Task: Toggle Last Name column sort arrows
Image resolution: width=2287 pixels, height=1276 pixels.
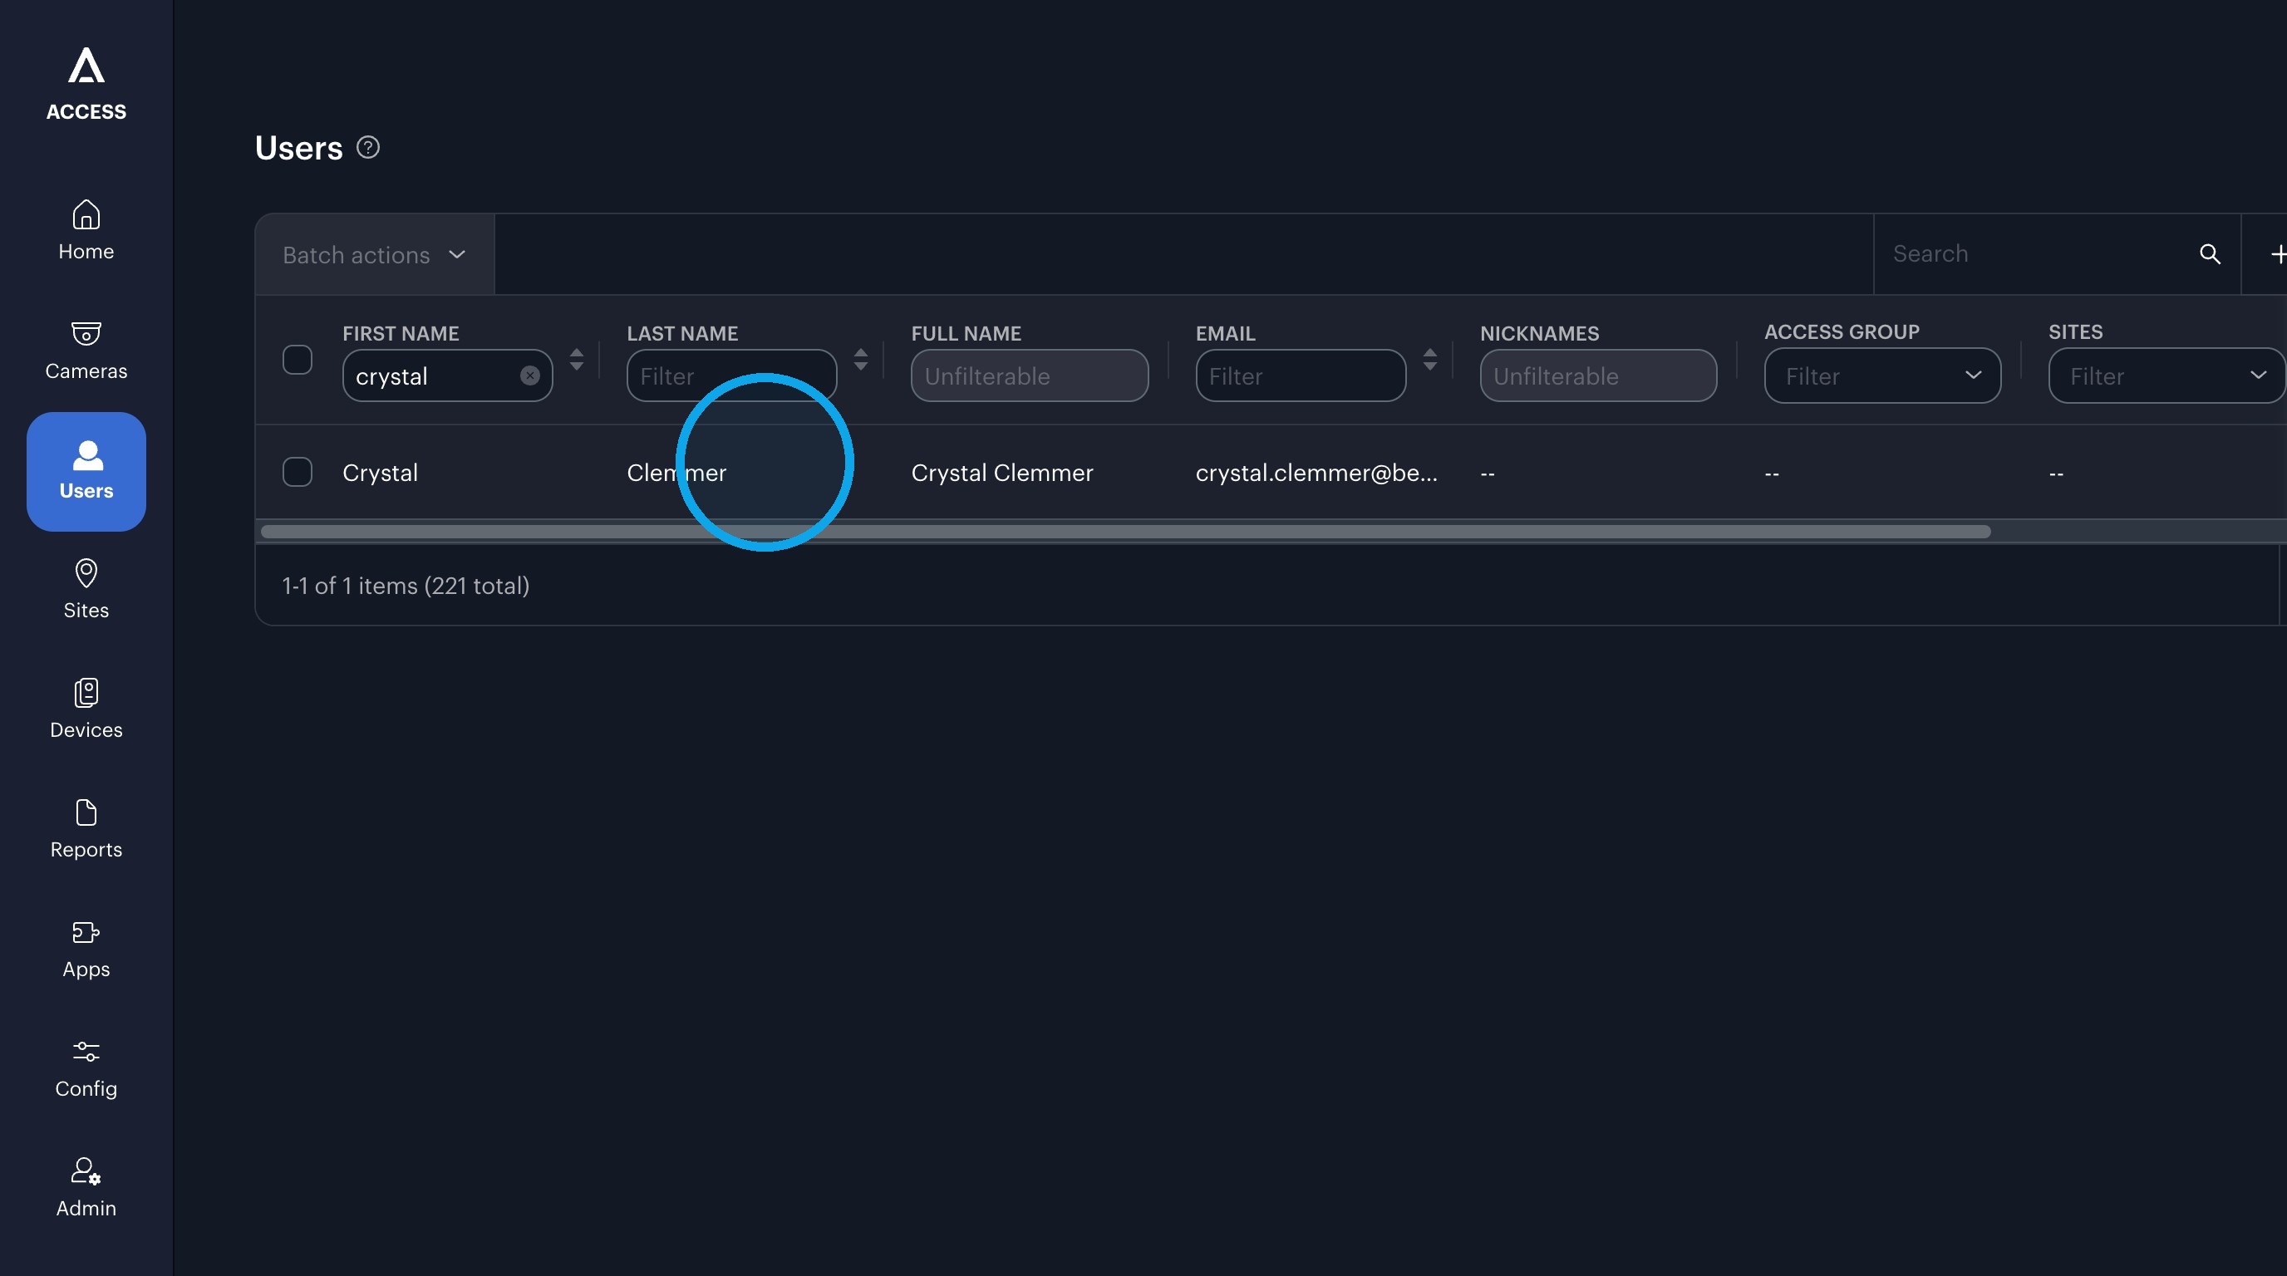Action: [x=860, y=360]
